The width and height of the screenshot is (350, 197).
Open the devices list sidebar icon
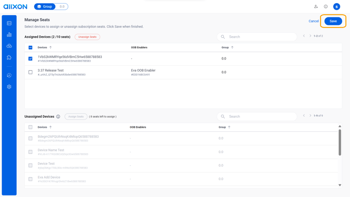pyautogui.click(x=9, y=23)
